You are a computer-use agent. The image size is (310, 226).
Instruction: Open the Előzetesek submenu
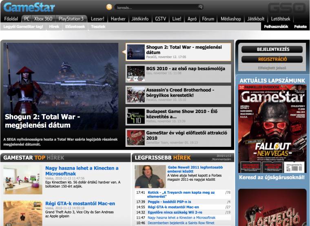(x=75, y=27)
